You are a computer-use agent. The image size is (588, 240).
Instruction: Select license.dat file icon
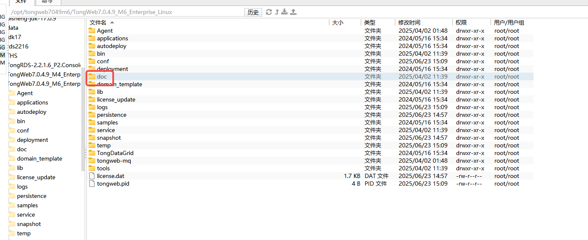coord(92,176)
